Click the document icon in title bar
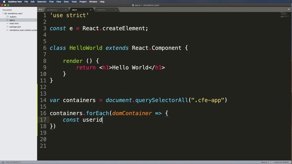The height and width of the screenshot is (164, 292). point(133,5)
